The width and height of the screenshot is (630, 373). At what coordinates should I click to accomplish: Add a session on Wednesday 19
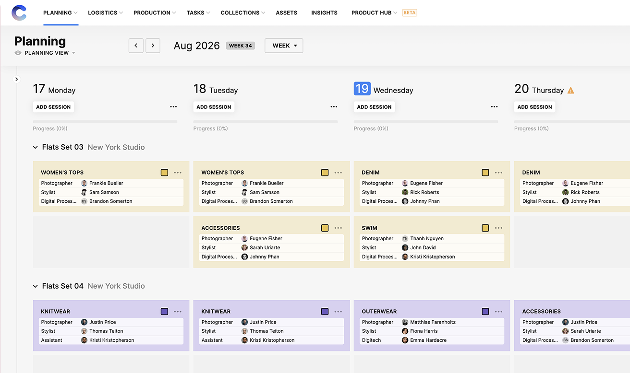tap(374, 107)
